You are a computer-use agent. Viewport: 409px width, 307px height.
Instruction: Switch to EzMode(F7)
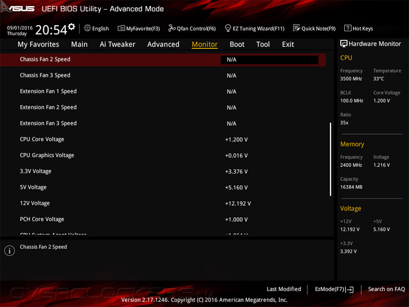tap(334, 289)
